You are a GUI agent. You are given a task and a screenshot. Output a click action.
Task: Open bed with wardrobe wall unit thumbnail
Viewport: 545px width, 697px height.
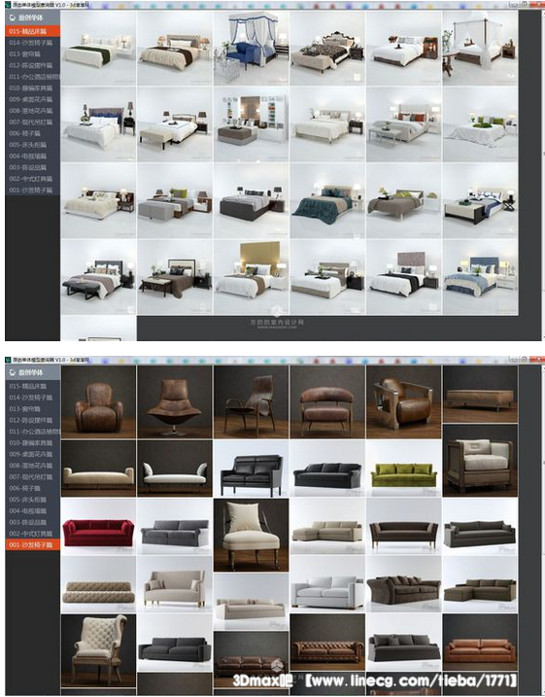[x=251, y=124]
